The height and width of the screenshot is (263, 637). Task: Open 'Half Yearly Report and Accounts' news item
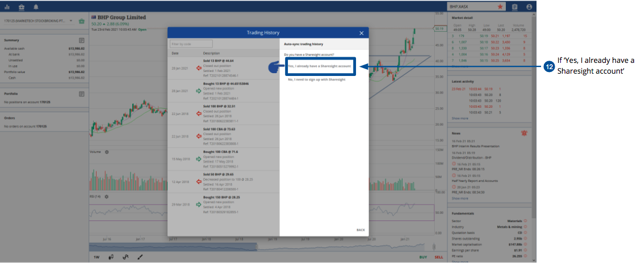(x=475, y=181)
